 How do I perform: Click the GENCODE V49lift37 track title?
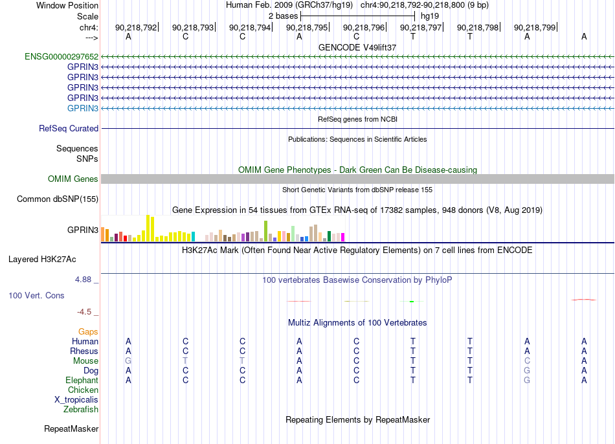[x=357, y=47]
